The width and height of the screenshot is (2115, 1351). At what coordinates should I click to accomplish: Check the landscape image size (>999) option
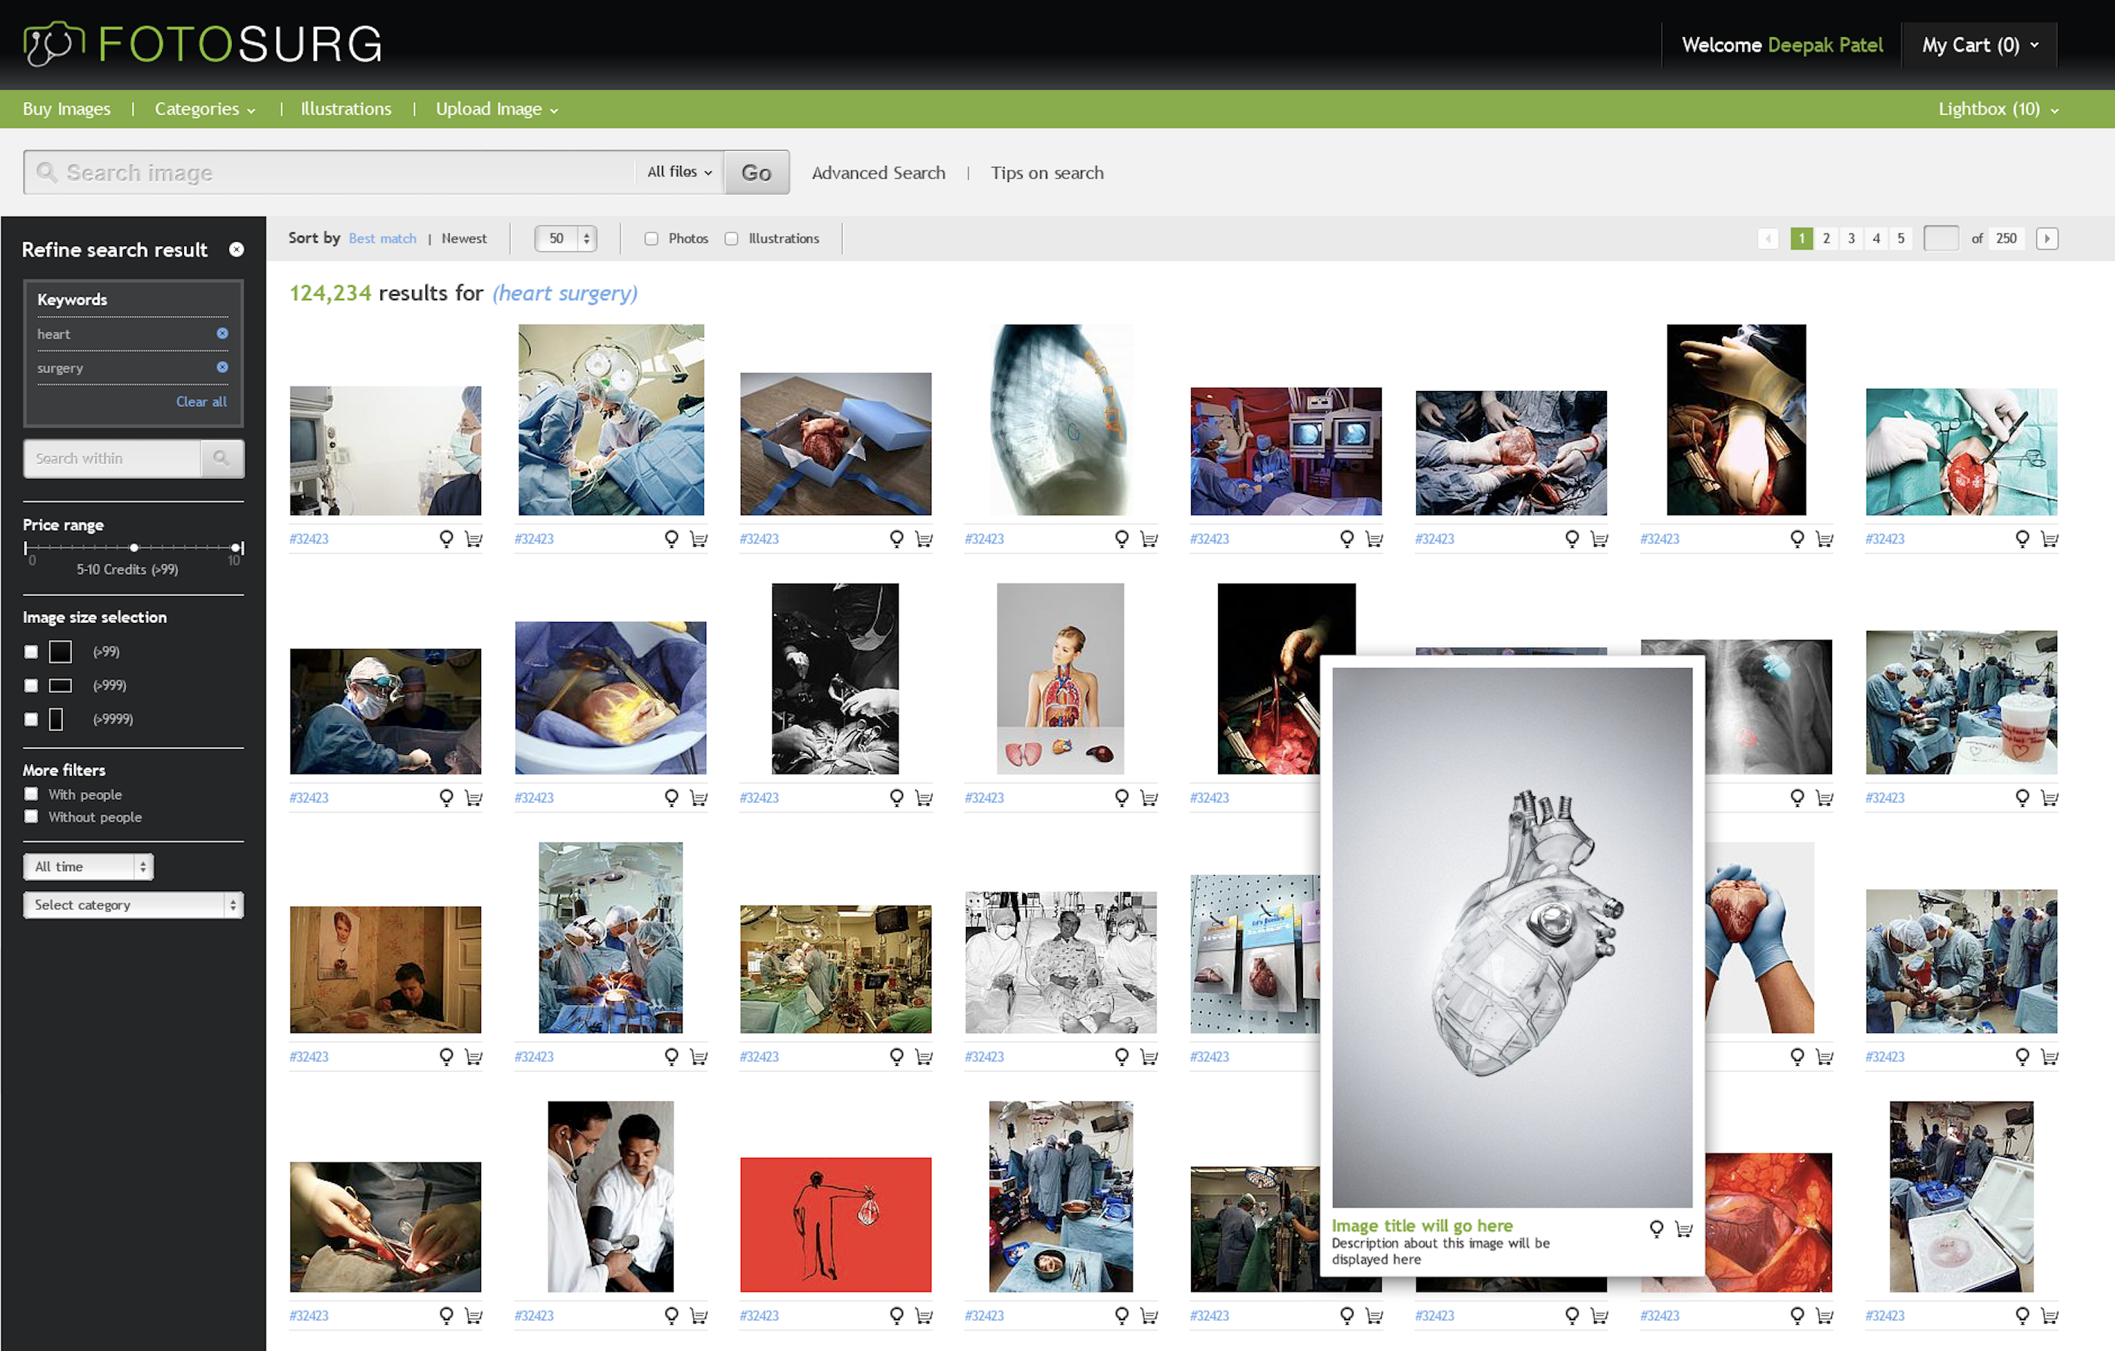coord(31,685)
